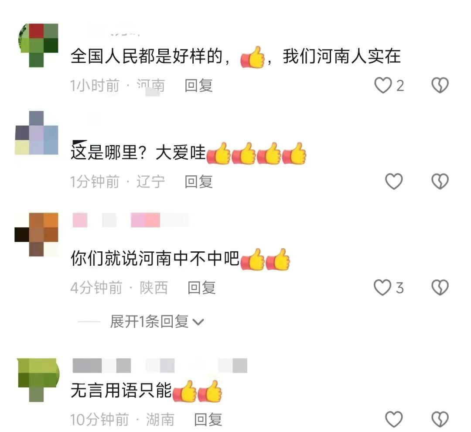Open the blurred pink username of 陕西 commenter
471x432 pixels.
pos(131,220)
